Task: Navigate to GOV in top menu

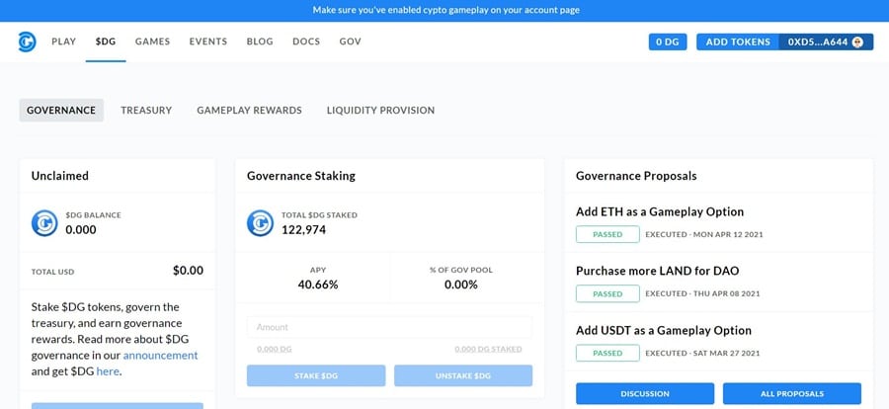Action: click(350, 41)
